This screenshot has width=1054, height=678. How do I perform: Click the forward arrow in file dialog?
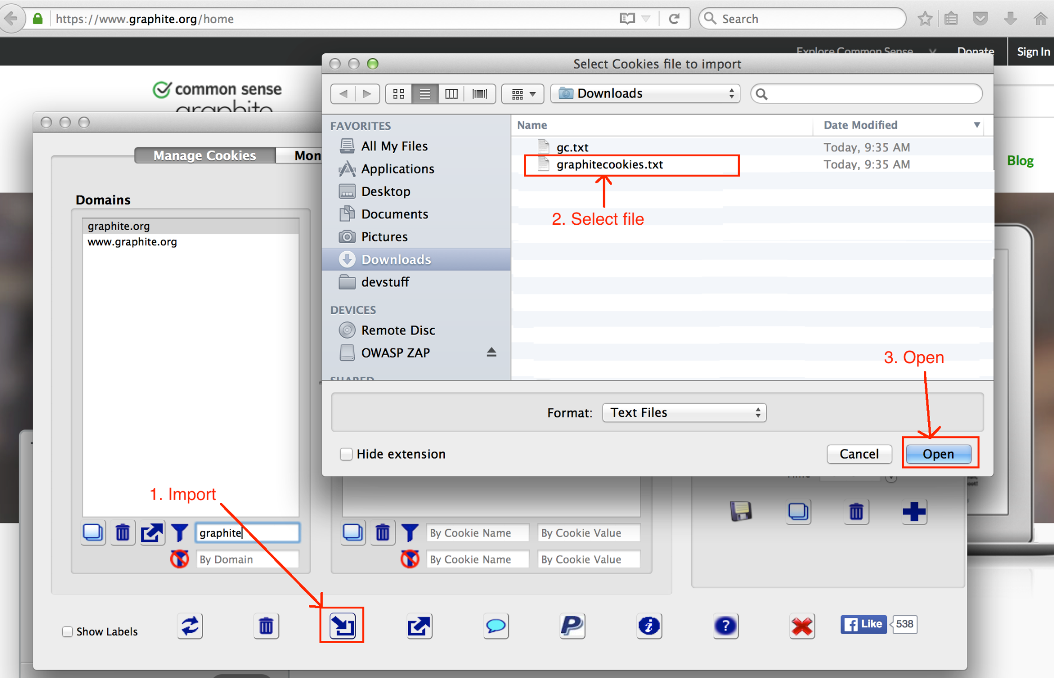pos(368,94)
